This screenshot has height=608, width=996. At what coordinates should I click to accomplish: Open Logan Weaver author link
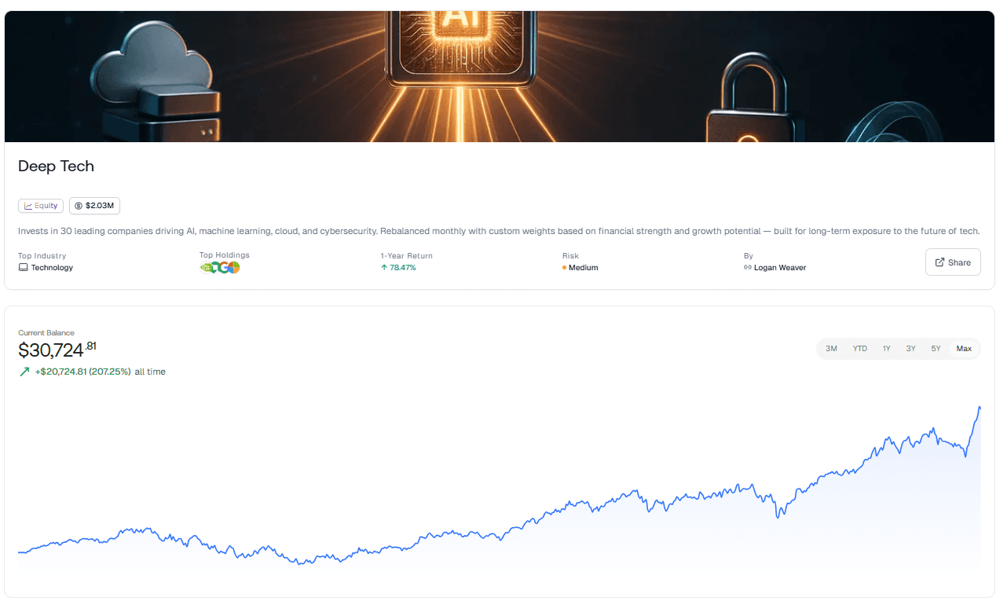click(780, 268)
